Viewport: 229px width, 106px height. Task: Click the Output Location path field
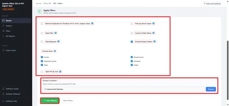click(124, 89)
